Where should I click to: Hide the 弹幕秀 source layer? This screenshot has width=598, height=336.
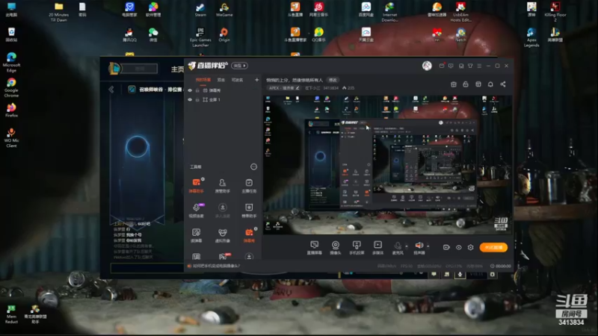(190, 90)
